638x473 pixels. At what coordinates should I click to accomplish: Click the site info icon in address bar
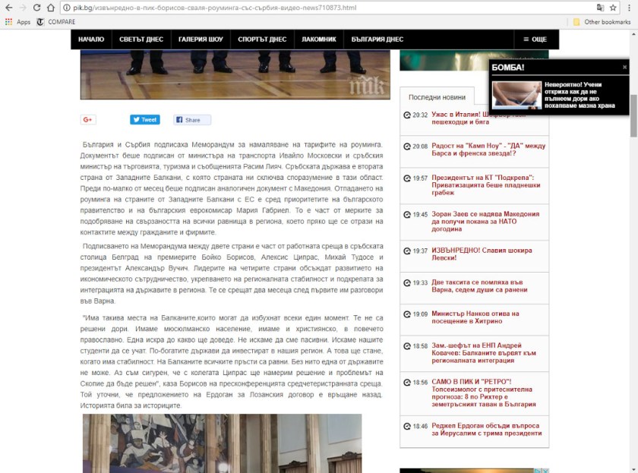click(67, 8)
